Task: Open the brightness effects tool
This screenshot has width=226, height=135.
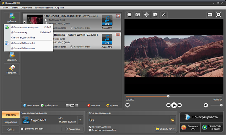Action: 146,15
